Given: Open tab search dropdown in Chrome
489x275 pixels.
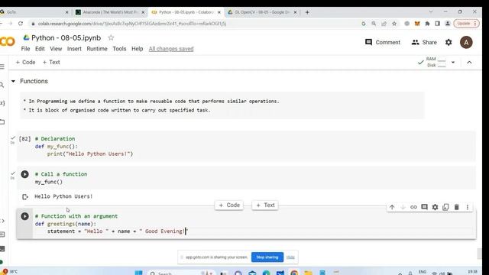Looking at the screenshot, I should pos(431,12).
